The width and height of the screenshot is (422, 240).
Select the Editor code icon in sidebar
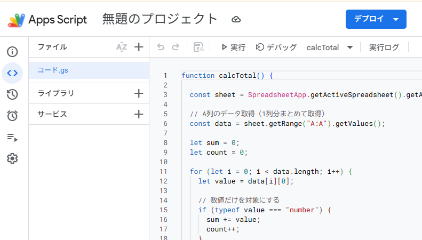coord(12,73)
